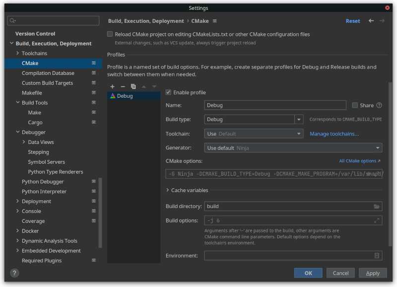
Task: Disable the Enable profile checkbox
Action: [x=168, y=92]
